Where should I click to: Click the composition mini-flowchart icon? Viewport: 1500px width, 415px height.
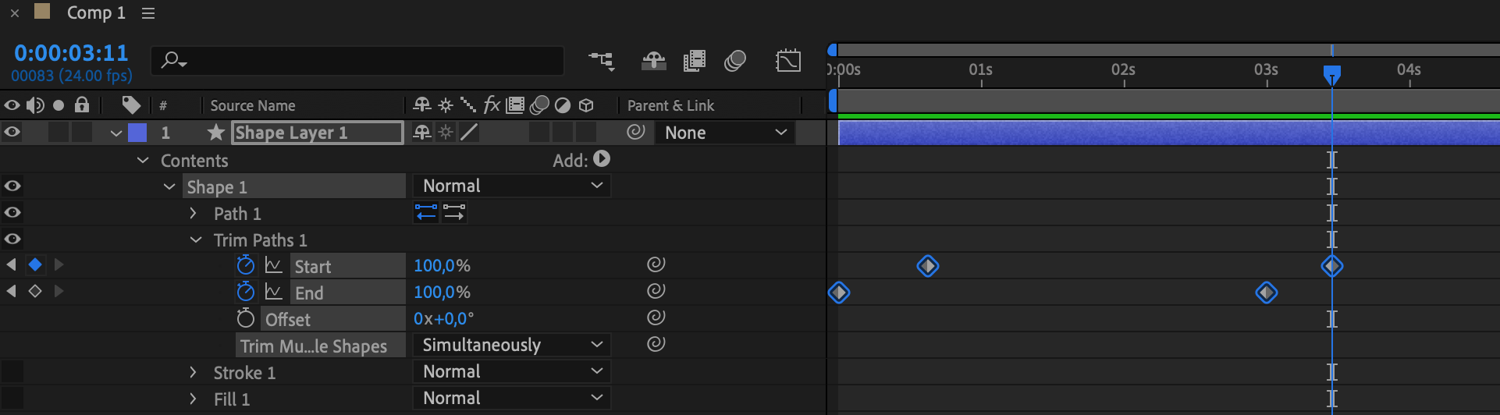601,61
